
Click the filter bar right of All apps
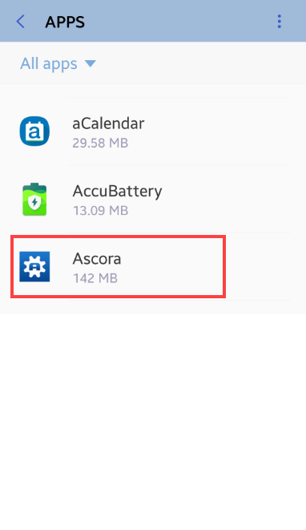(x=201, y=63)
